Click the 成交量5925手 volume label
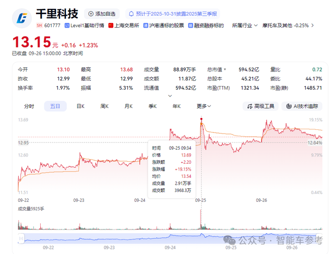This screenshot has width=334, height=254. (31, 209)
